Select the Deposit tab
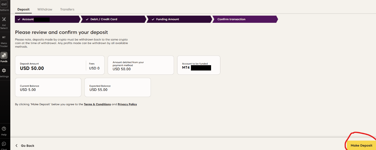 [x=23, y=9]
